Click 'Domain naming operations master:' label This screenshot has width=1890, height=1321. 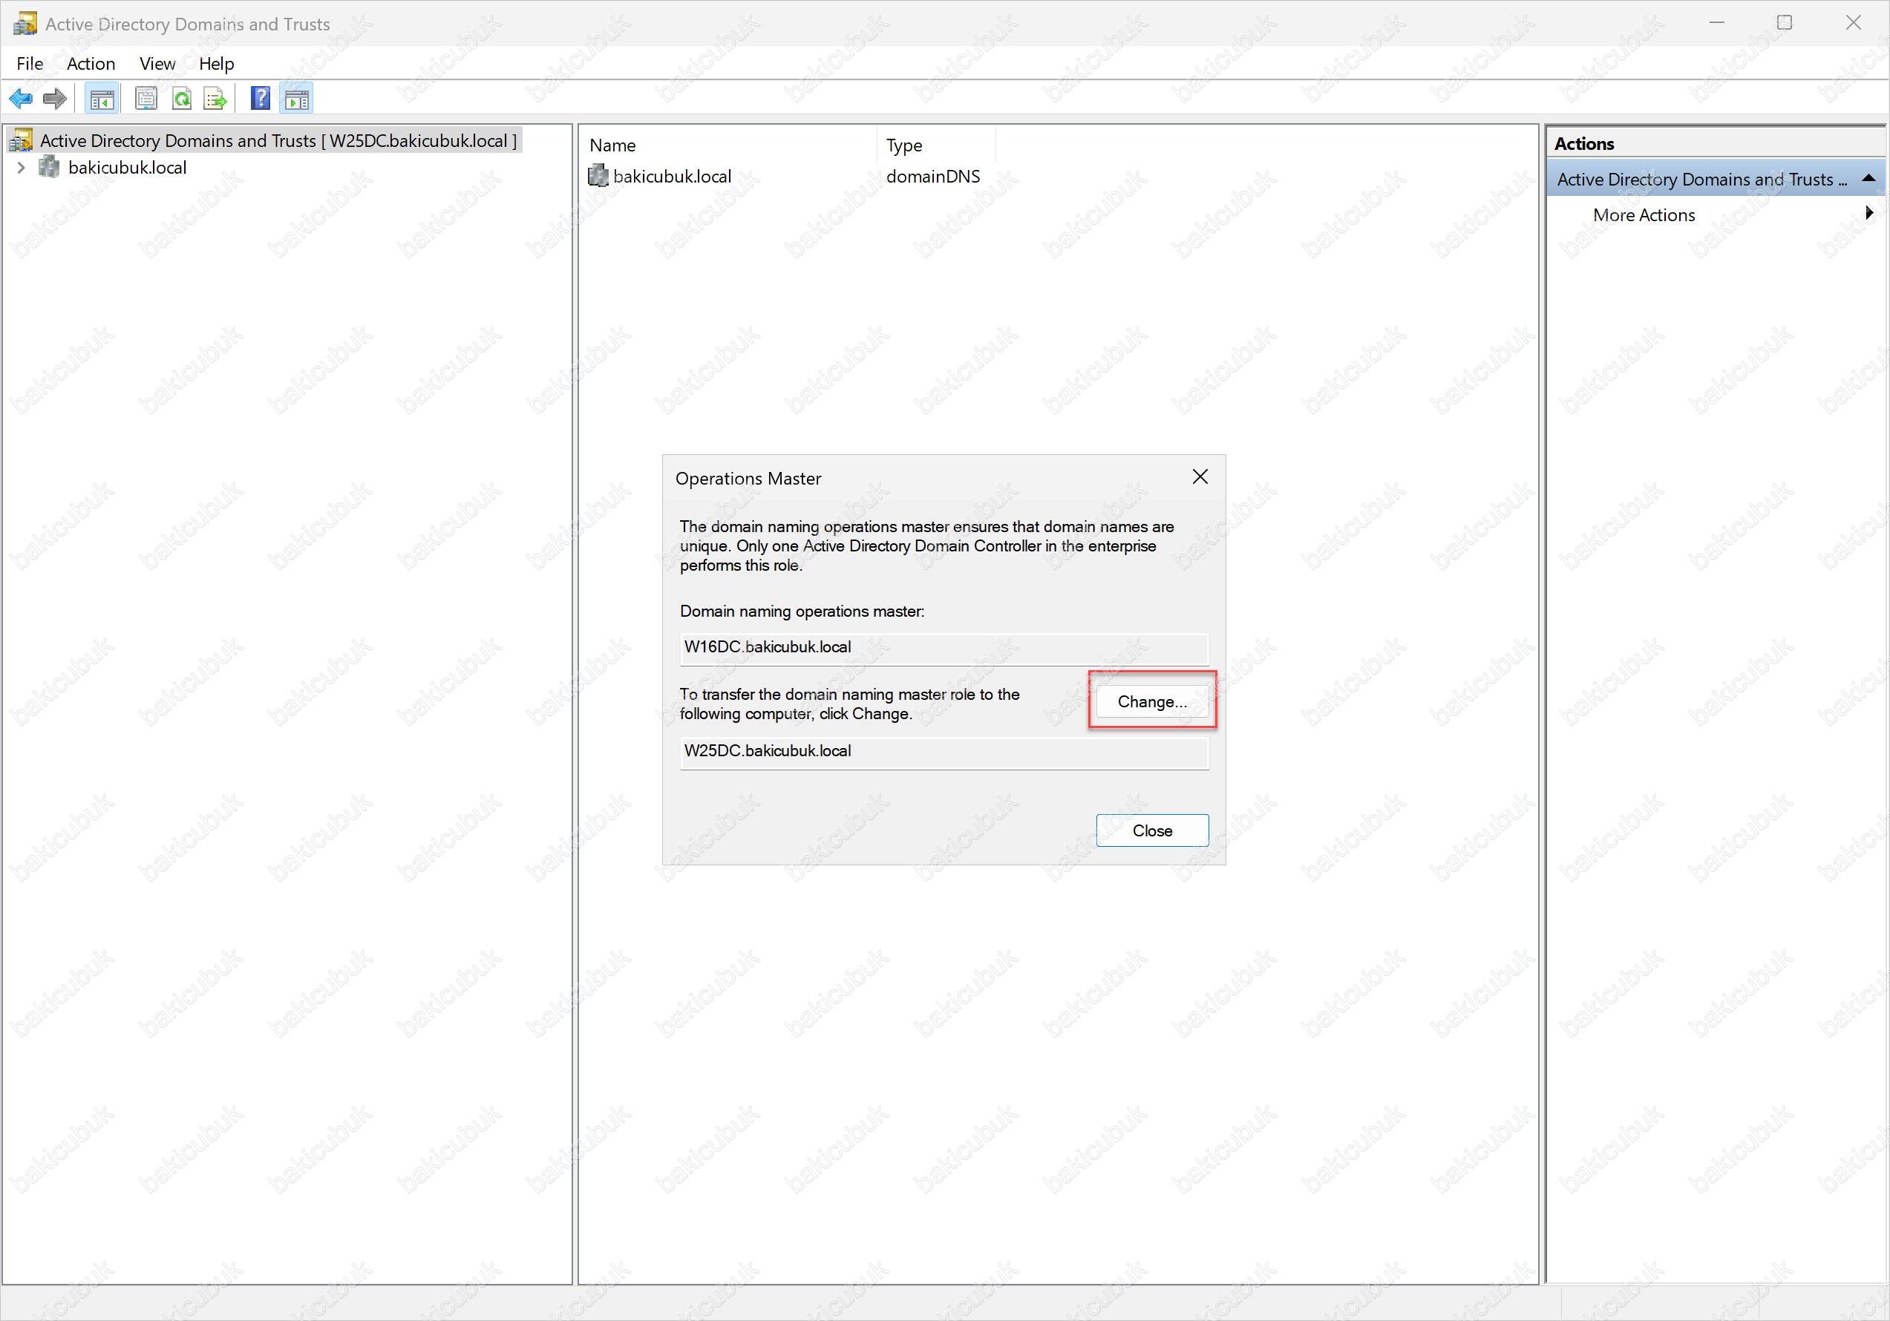pos(802,612)
